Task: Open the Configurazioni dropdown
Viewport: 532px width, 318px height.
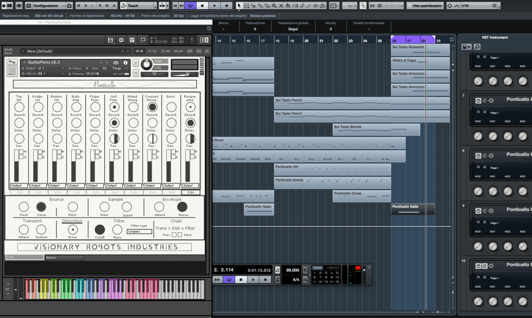Action: (x=48, y=5)
